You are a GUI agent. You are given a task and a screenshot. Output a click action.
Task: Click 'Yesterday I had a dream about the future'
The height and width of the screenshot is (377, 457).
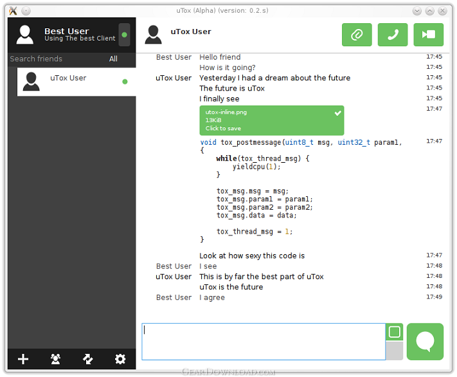tap(275, 78)
